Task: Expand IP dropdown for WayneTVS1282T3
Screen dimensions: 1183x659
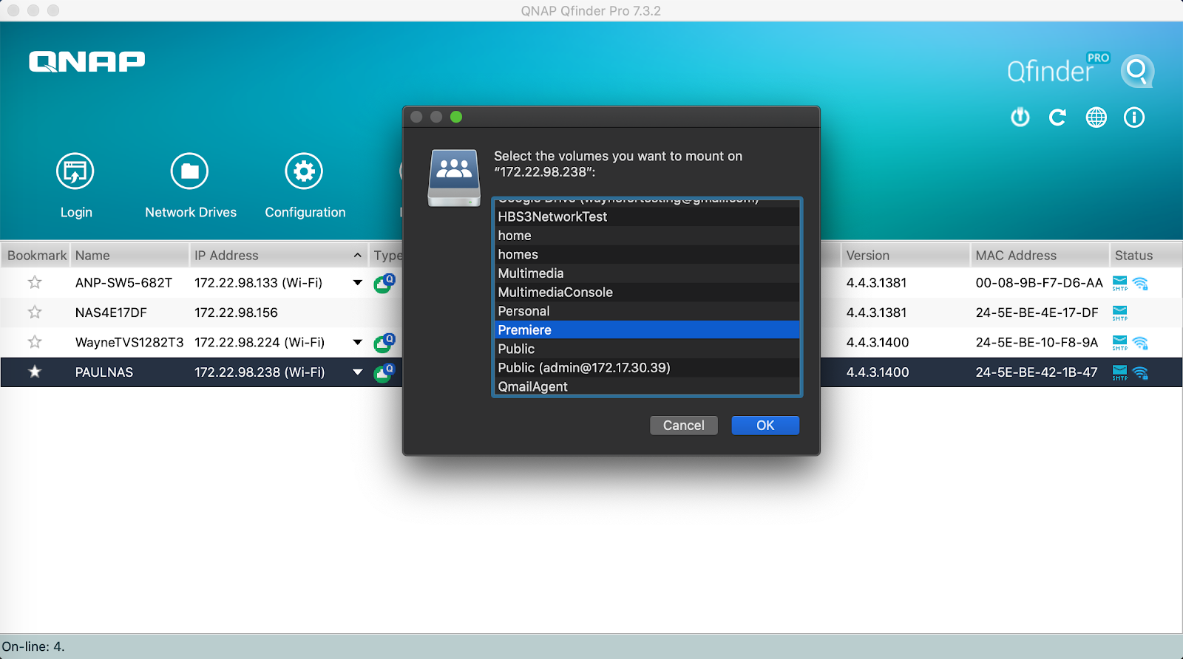Action: tap(358, 342)
